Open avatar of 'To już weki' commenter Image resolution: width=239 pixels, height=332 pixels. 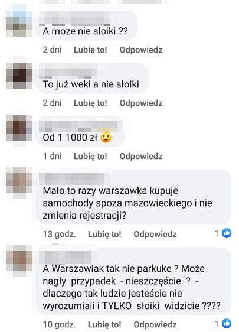click(x=19, y=76)
